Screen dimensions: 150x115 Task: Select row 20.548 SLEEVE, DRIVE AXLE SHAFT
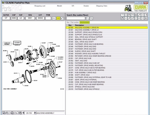[x=107, y=51]
